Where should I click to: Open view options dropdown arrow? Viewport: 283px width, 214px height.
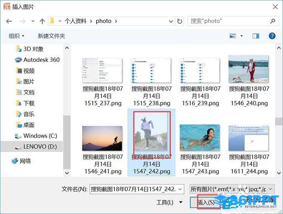pos(241,36)
